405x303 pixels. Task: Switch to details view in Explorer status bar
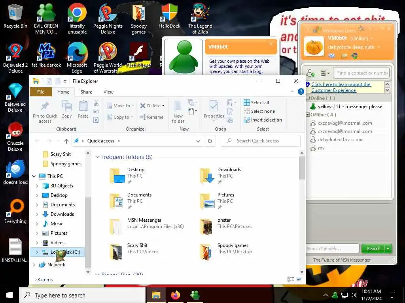point(291,279)
